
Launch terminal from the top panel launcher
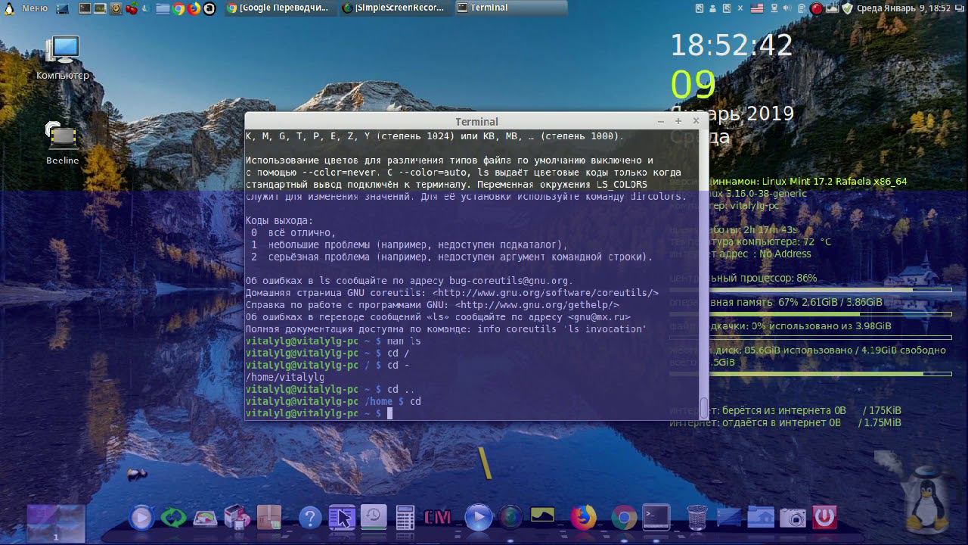coord(85,9)
